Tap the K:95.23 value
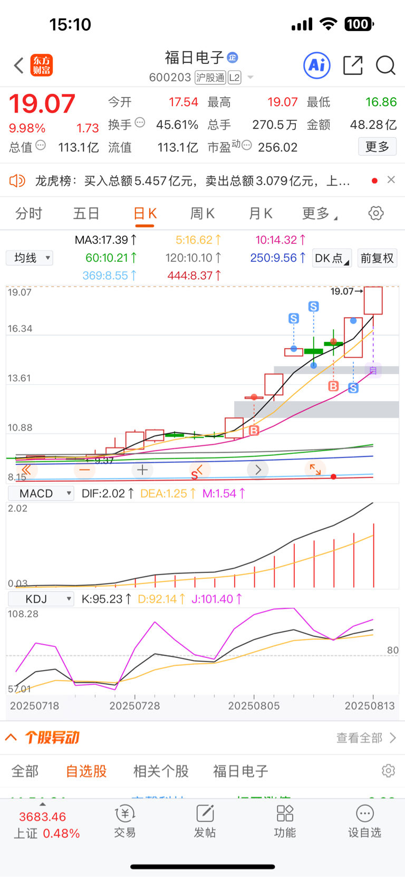405x877 pixels. 107,599
